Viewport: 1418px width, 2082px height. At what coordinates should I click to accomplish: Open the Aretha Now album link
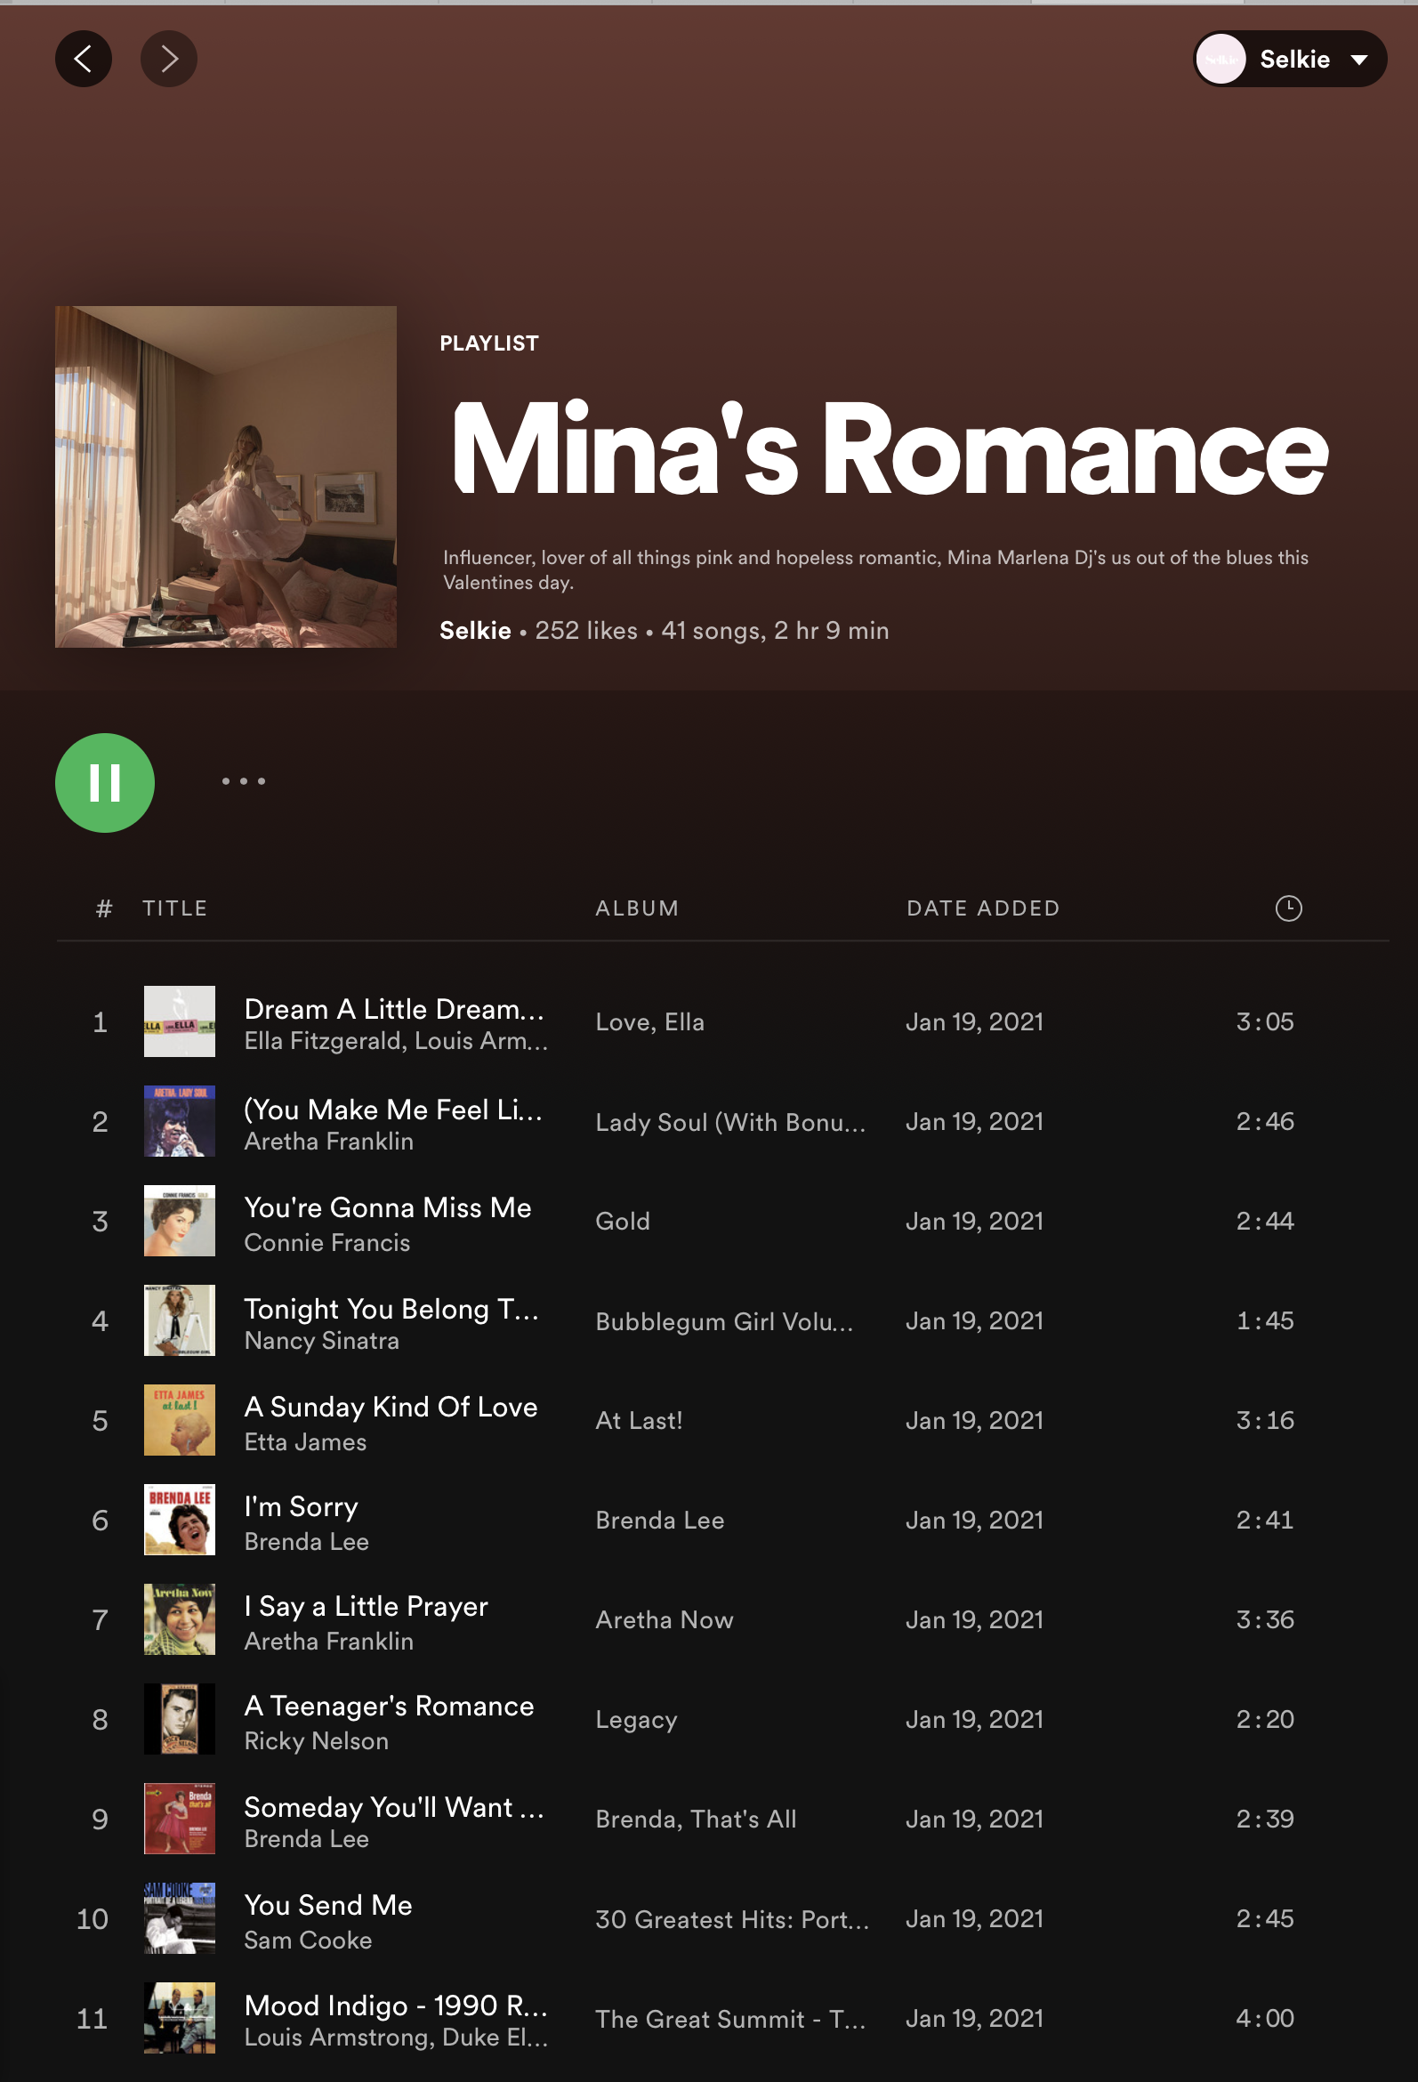coord(664,1619)
